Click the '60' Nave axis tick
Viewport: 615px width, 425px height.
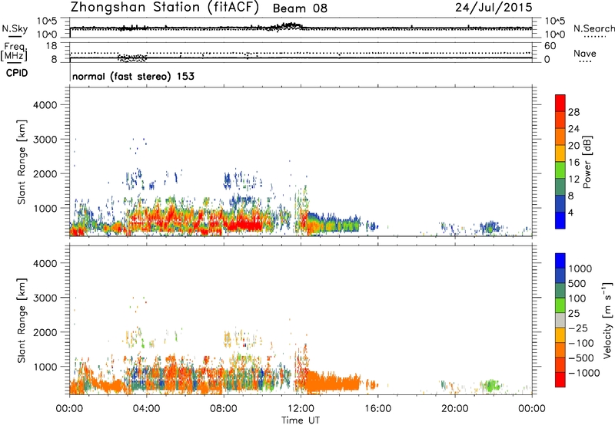[x=550, y=46]
